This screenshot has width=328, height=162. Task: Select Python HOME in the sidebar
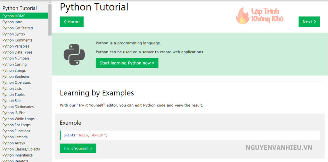pyautogui.click(x=14, y=16)
